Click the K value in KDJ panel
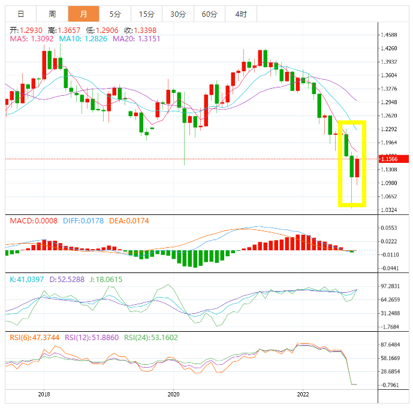The width and height of the screenshot is (413, 409). (x=28, y=279)
